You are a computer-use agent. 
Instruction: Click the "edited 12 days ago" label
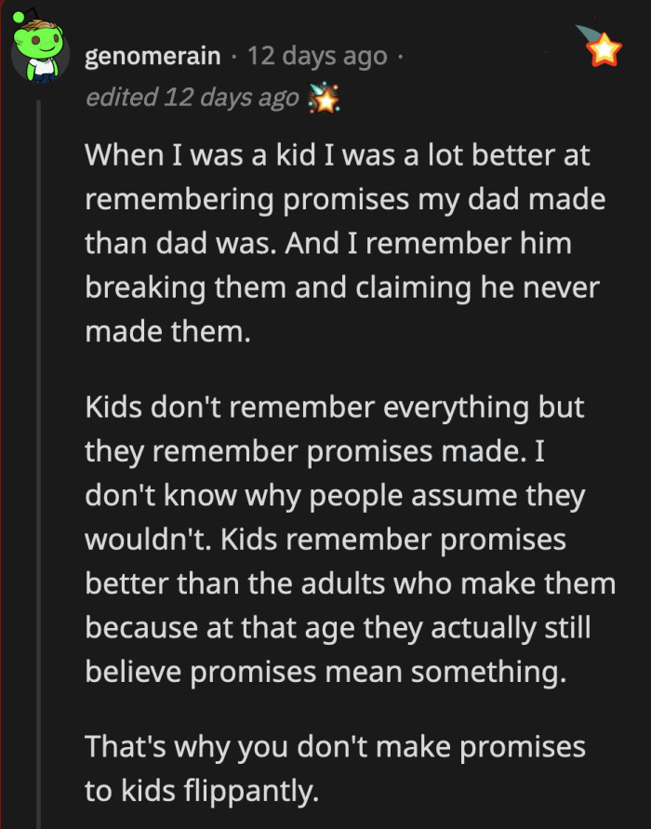click(193, 98)
